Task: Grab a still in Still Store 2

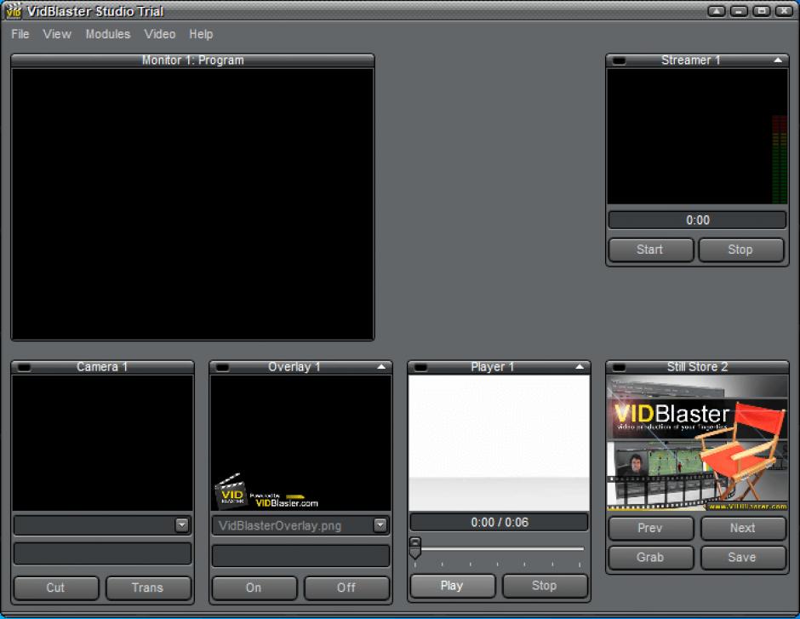Action: click(x=650, y=557)
